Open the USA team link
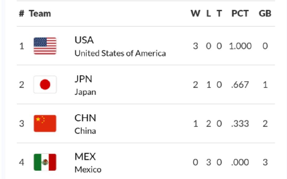 tap(84, 40)
